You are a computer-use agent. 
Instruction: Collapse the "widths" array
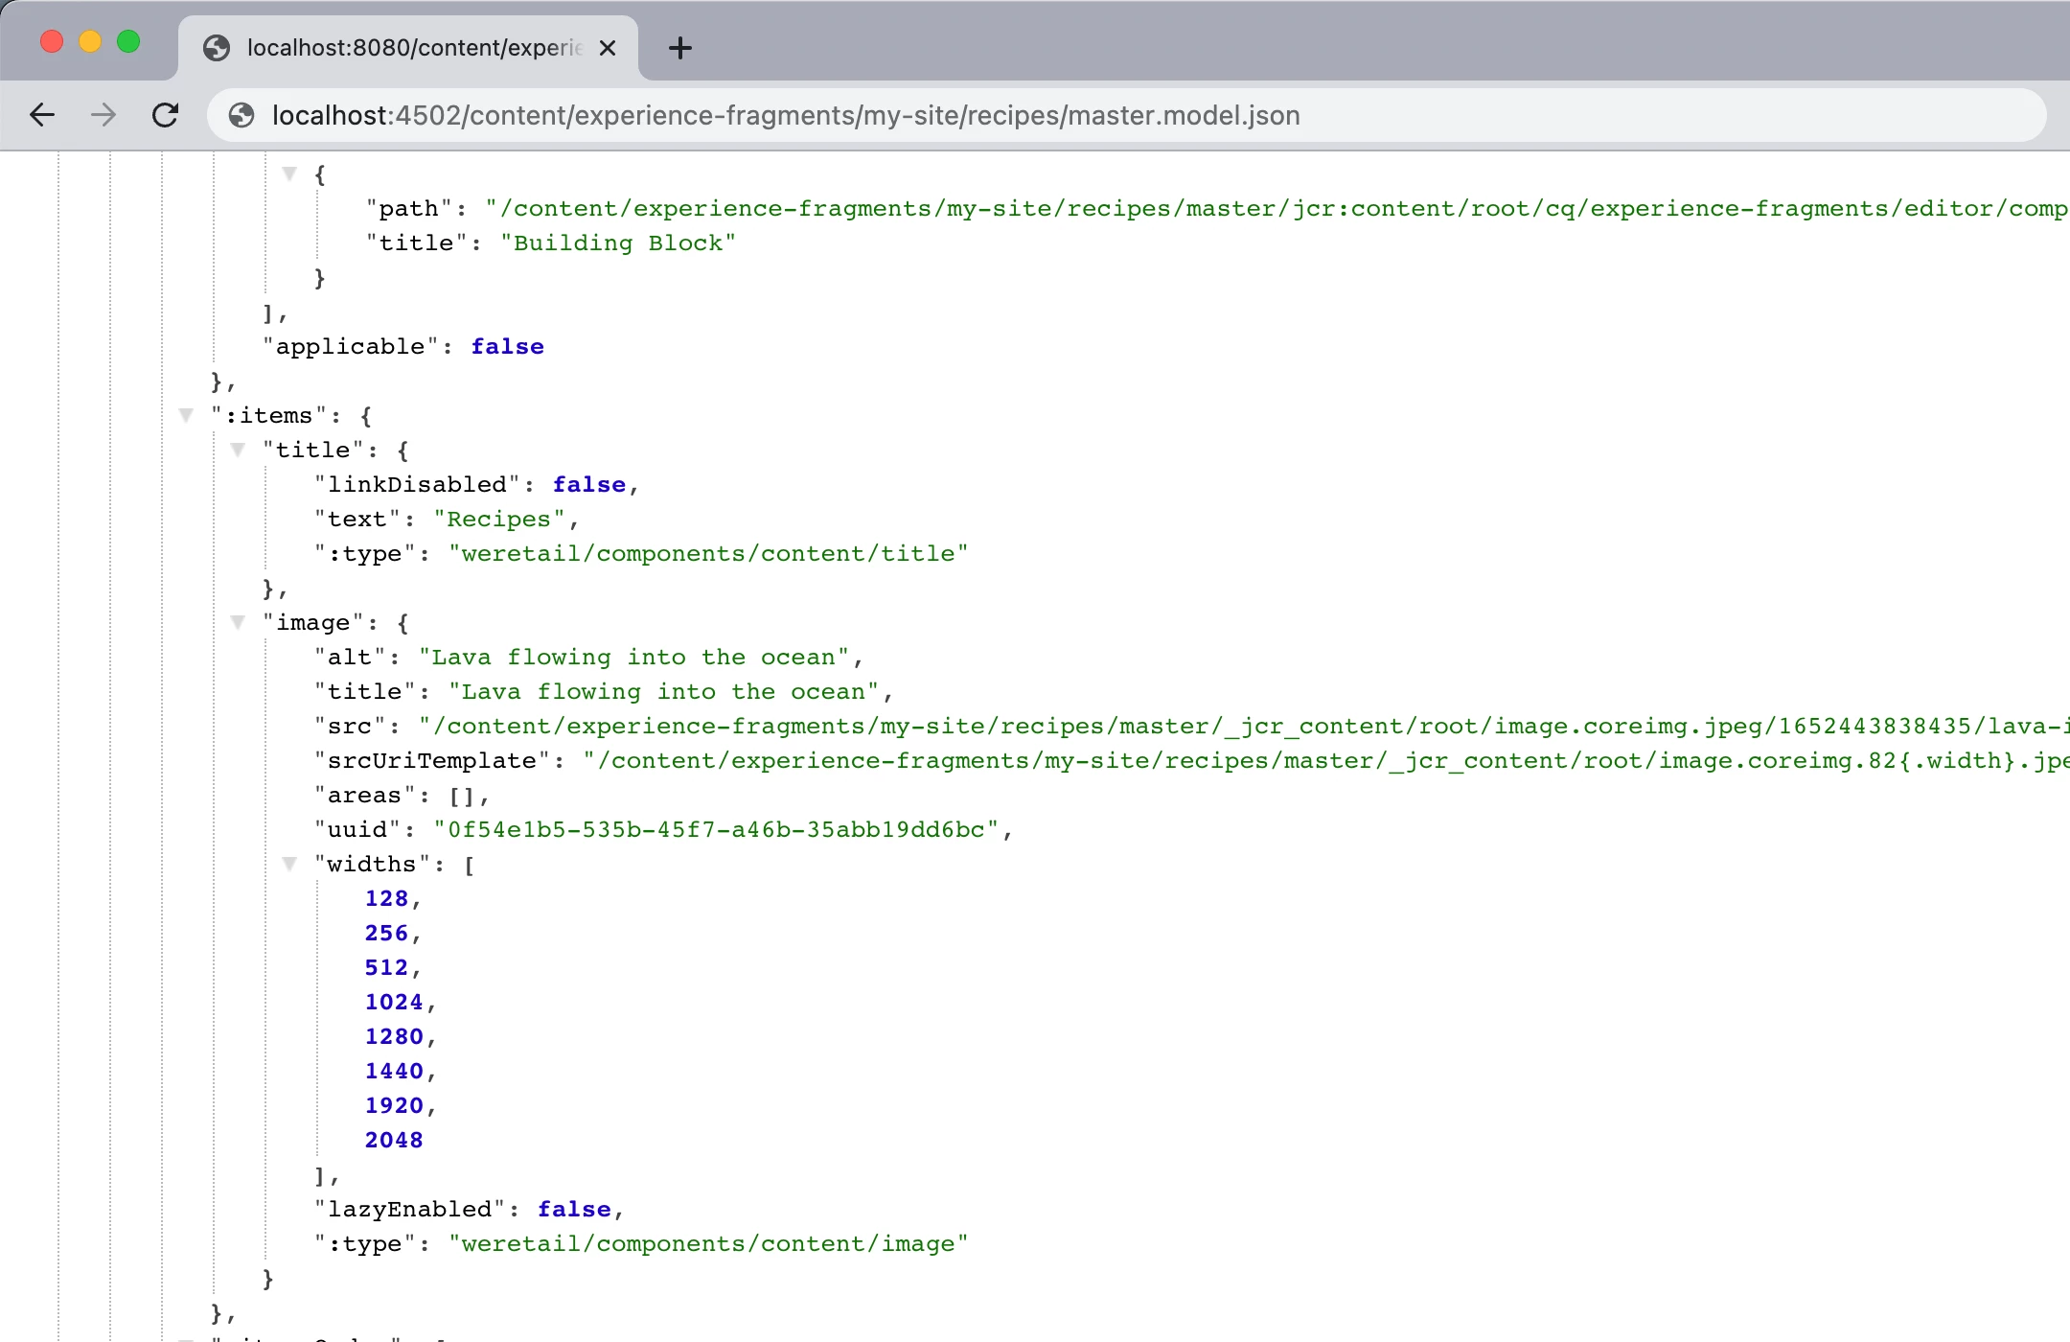290,864
